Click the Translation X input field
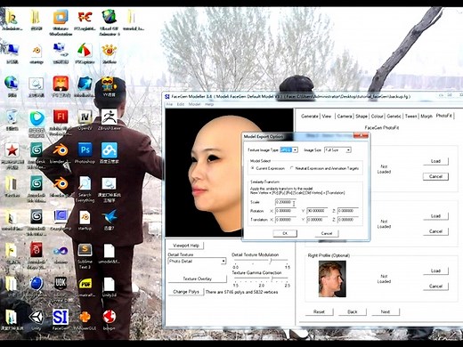This screenshot has height=347, width=463. coord(286,220)
